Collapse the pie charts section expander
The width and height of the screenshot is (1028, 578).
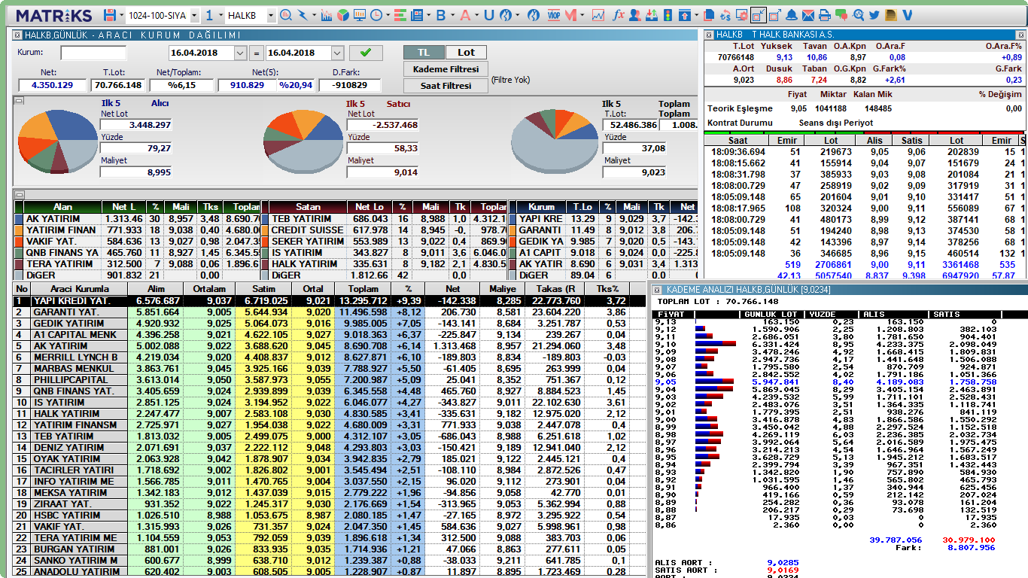[19, 100]
